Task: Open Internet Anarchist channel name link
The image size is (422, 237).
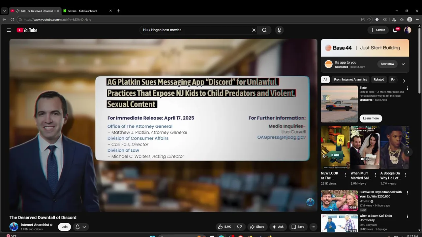Action: coord(35,225)
